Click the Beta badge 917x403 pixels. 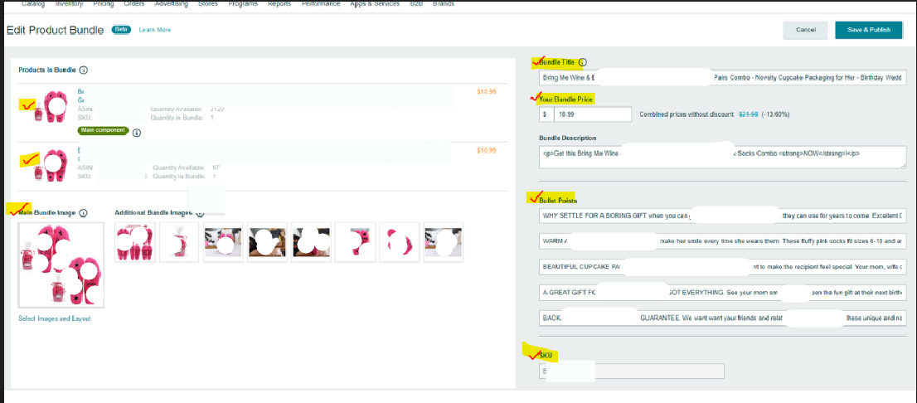tap(122, 29)
